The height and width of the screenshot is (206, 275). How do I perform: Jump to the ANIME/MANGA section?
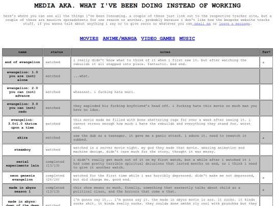click(x=120, y=39)
